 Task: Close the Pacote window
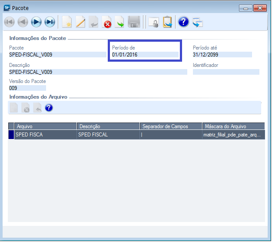[x=260, y=8]
